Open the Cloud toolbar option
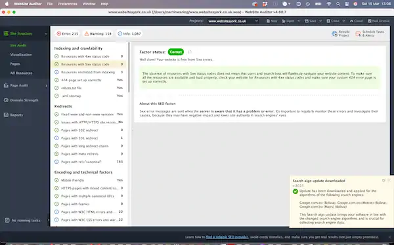The image size is (394, 245). click(356, 21)
